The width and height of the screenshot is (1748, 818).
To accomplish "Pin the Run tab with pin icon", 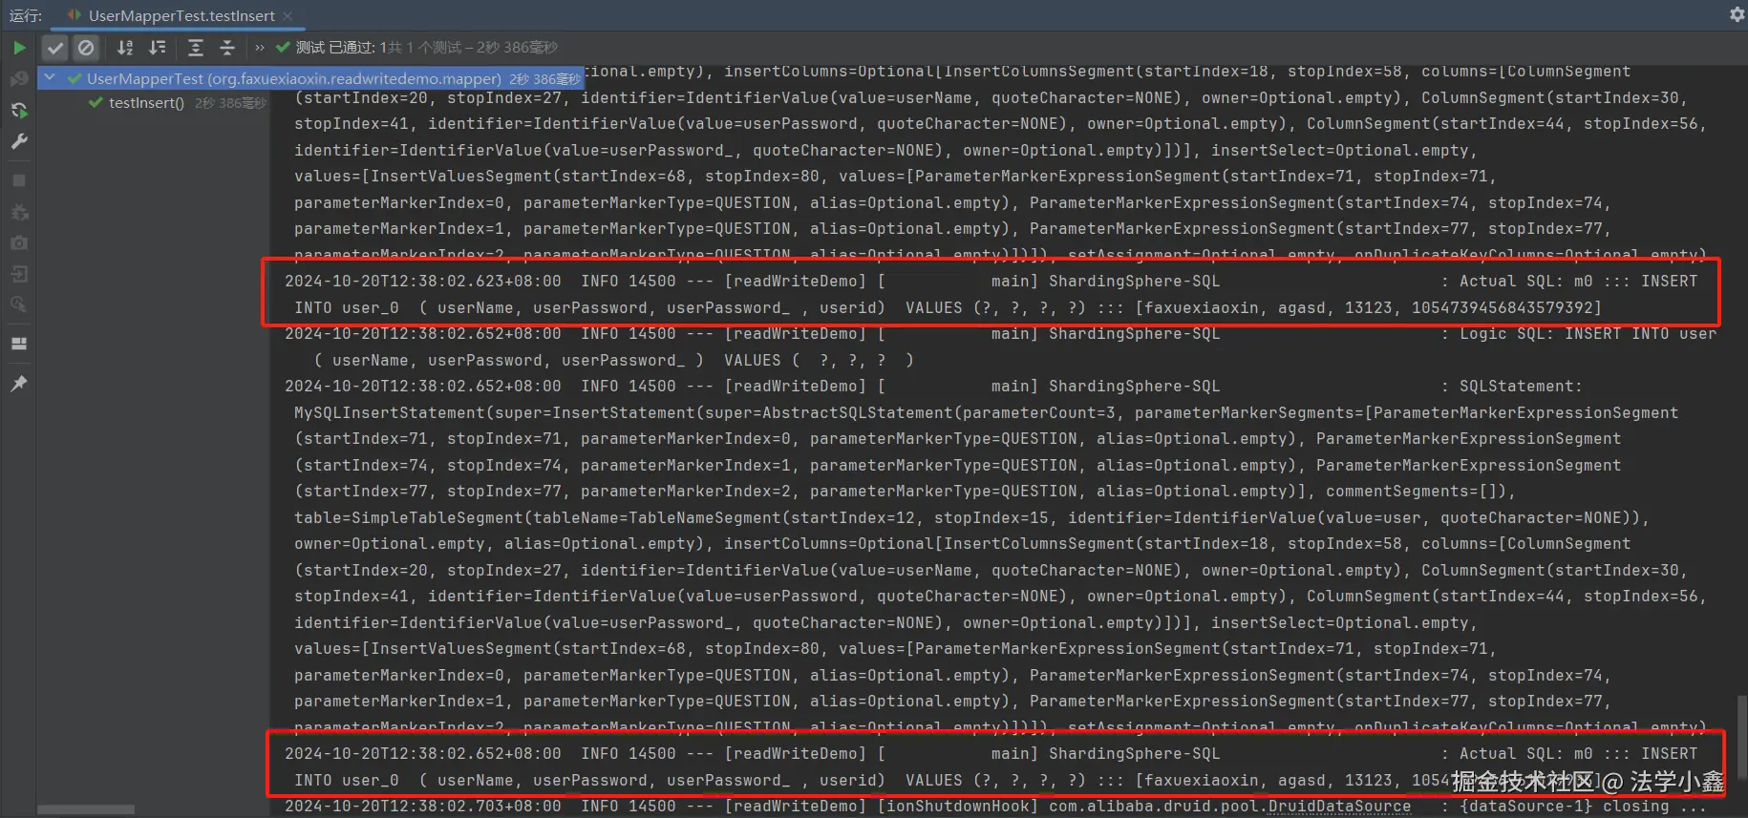I will pos(19,383).
